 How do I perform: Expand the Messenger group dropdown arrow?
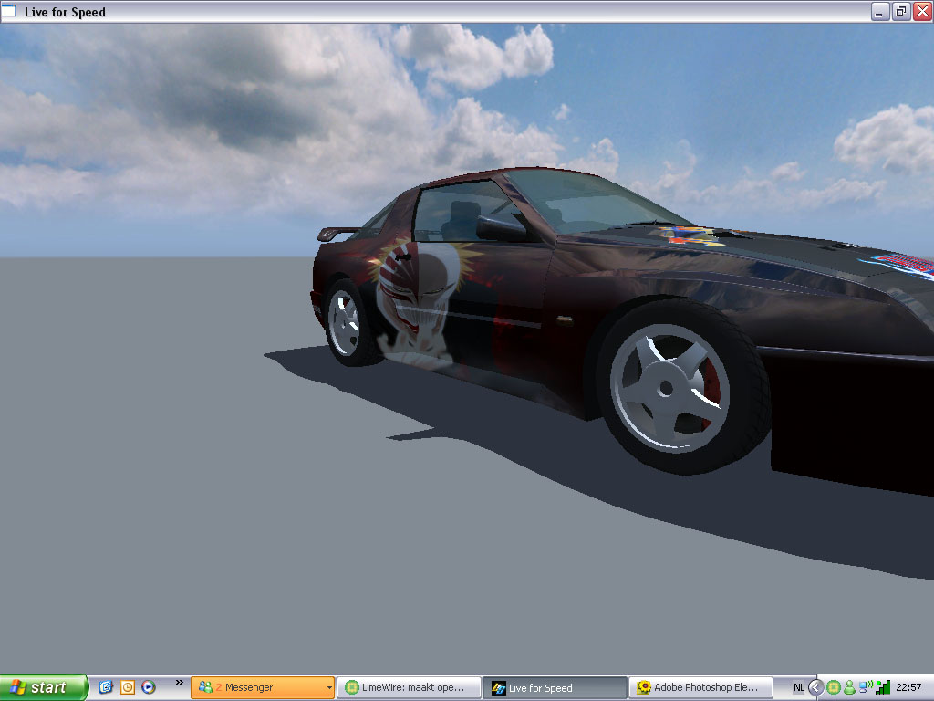(x=328, y=688)
